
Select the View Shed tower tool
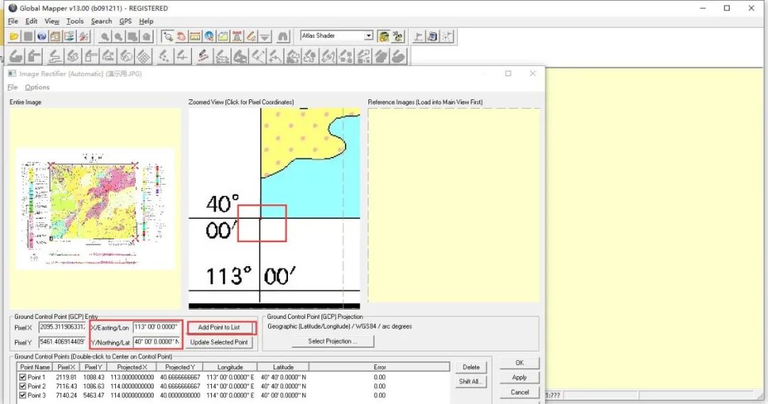[x=237, y=37]
